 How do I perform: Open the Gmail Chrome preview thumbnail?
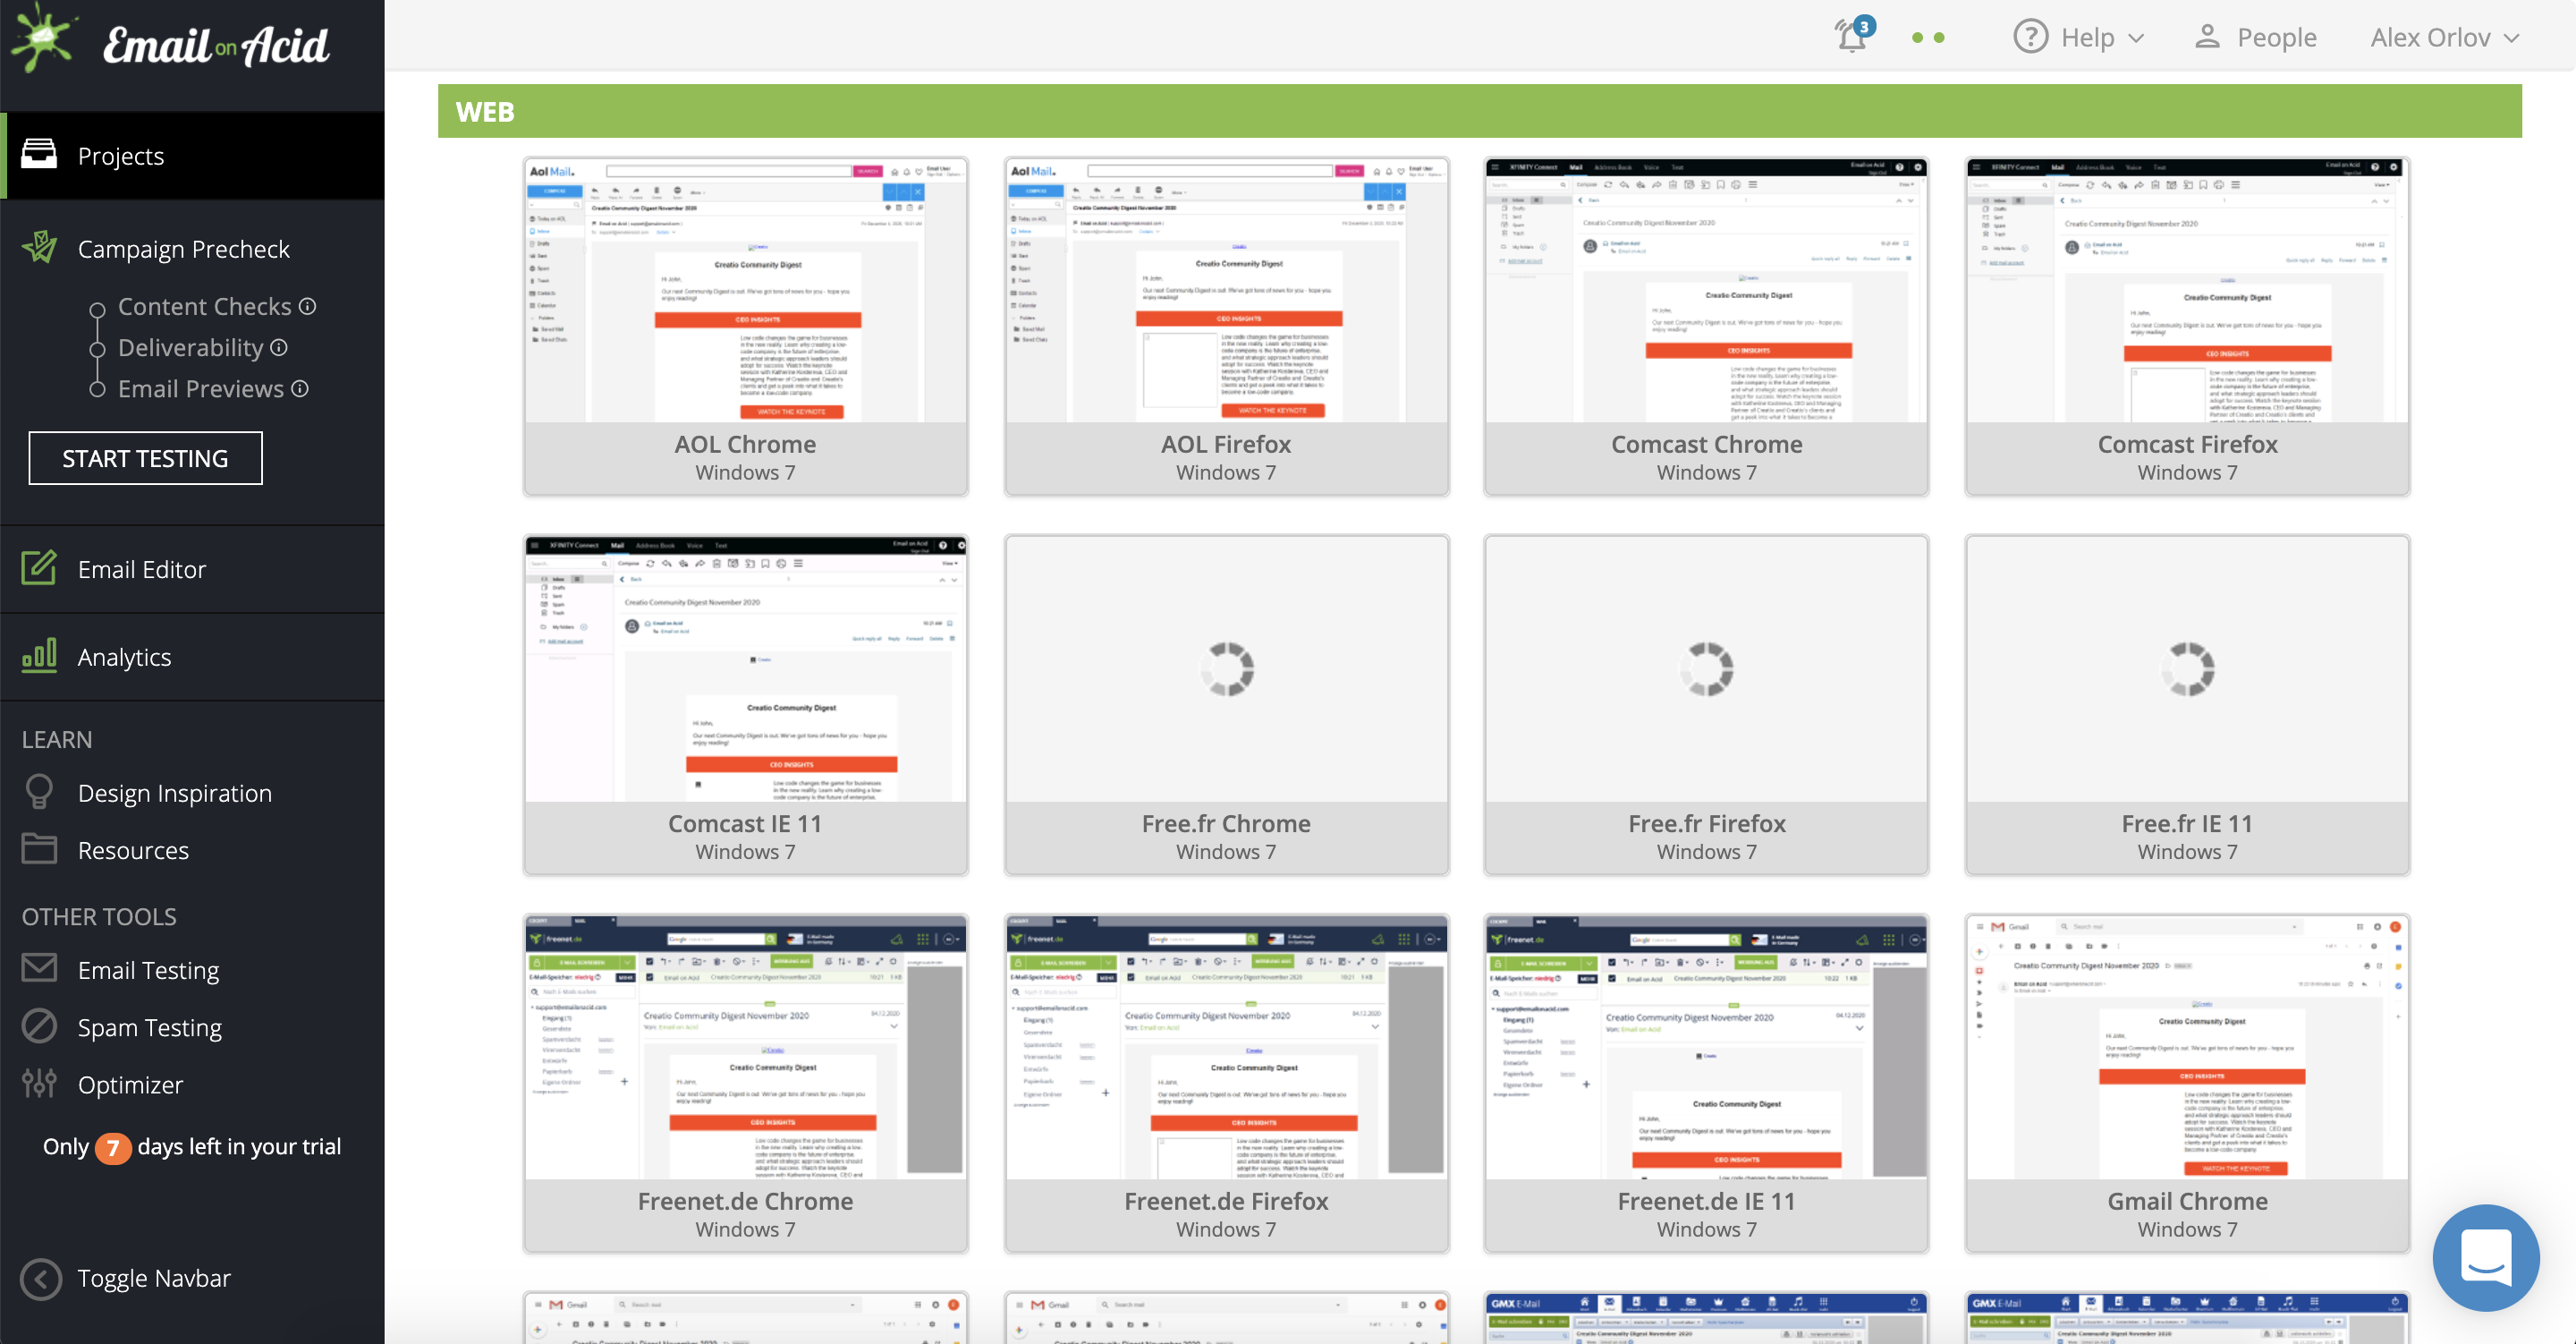click(2186, 1048)
